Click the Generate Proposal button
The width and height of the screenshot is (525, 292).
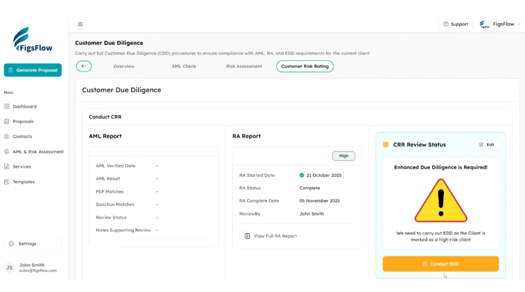(33, 70)
